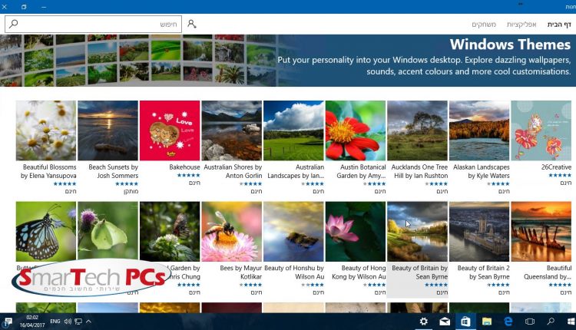Select the 26Creative floral pattern thumbnail

click(x=541, y=130)
